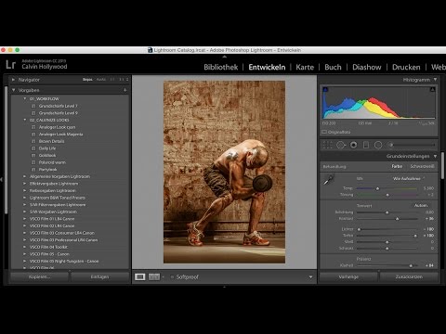Image resolution: width=446 pixels, height=334 pixels.
Task: Click the Temp slider handle
Action: [377, 188]
